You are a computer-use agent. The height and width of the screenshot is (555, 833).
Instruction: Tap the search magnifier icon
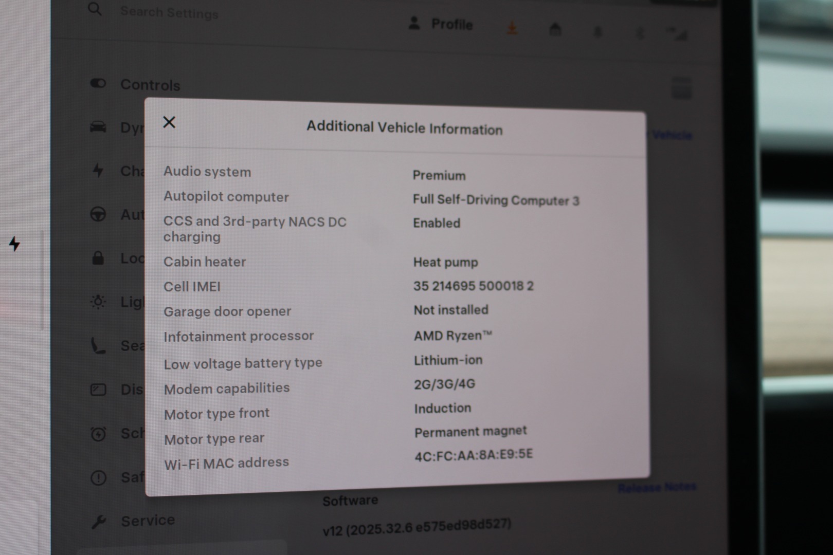click(x=95, y=9)
